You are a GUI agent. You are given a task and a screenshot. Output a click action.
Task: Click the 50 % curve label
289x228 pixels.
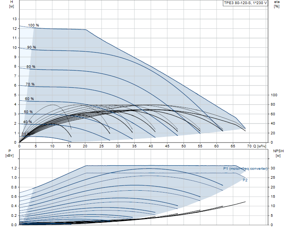28,112
